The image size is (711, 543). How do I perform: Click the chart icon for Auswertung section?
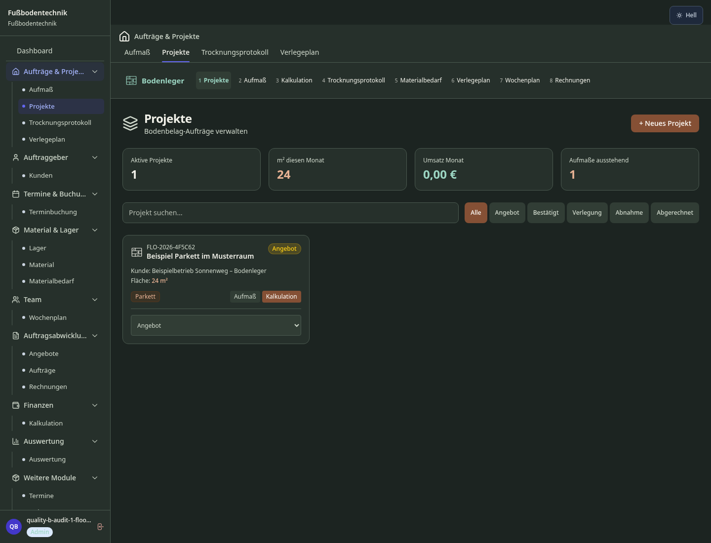tap(16, 441)
